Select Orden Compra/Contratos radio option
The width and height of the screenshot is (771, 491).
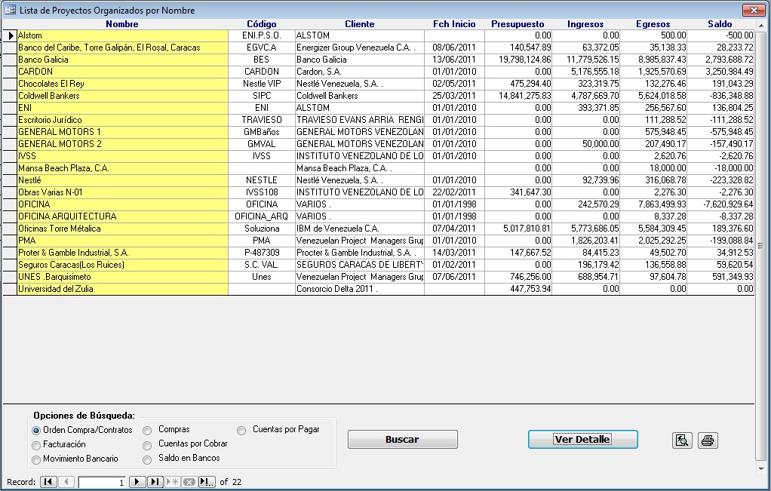(x=36, y=431)
